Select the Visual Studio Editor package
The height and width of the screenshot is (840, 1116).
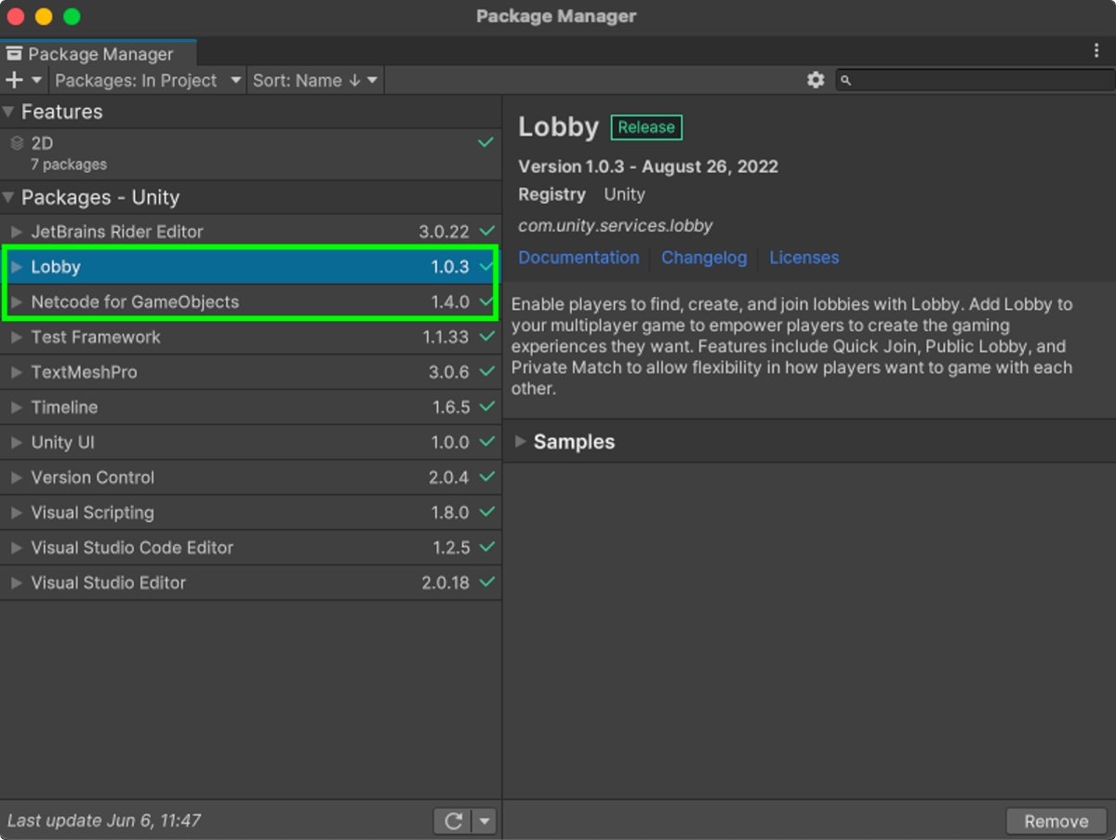point(250,582)
